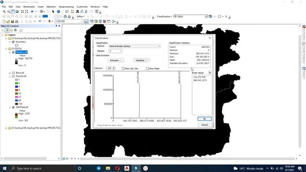Open the Catalog window icon
Screen dimensions: 306x172
pos(96,21)
